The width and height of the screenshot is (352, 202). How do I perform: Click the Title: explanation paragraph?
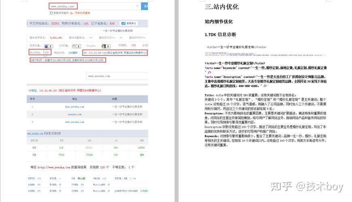click(265, 102)
